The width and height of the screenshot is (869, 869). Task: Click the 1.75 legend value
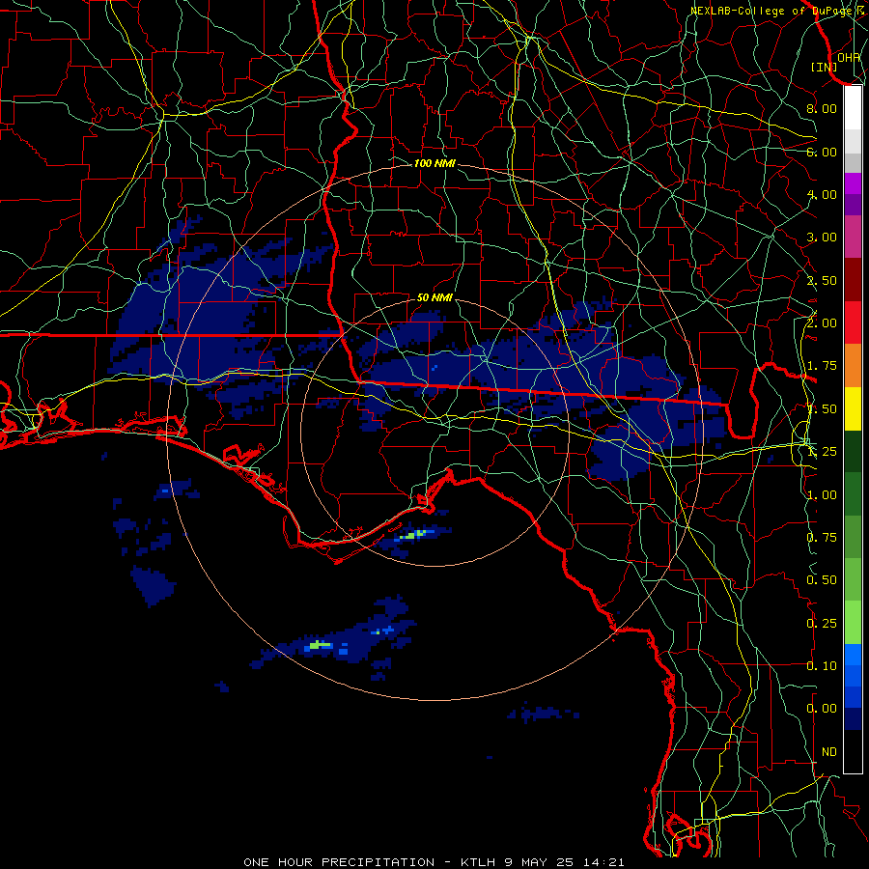[x=822, y=366]
